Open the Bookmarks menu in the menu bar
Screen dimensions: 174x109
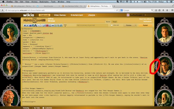pos(44,2)
